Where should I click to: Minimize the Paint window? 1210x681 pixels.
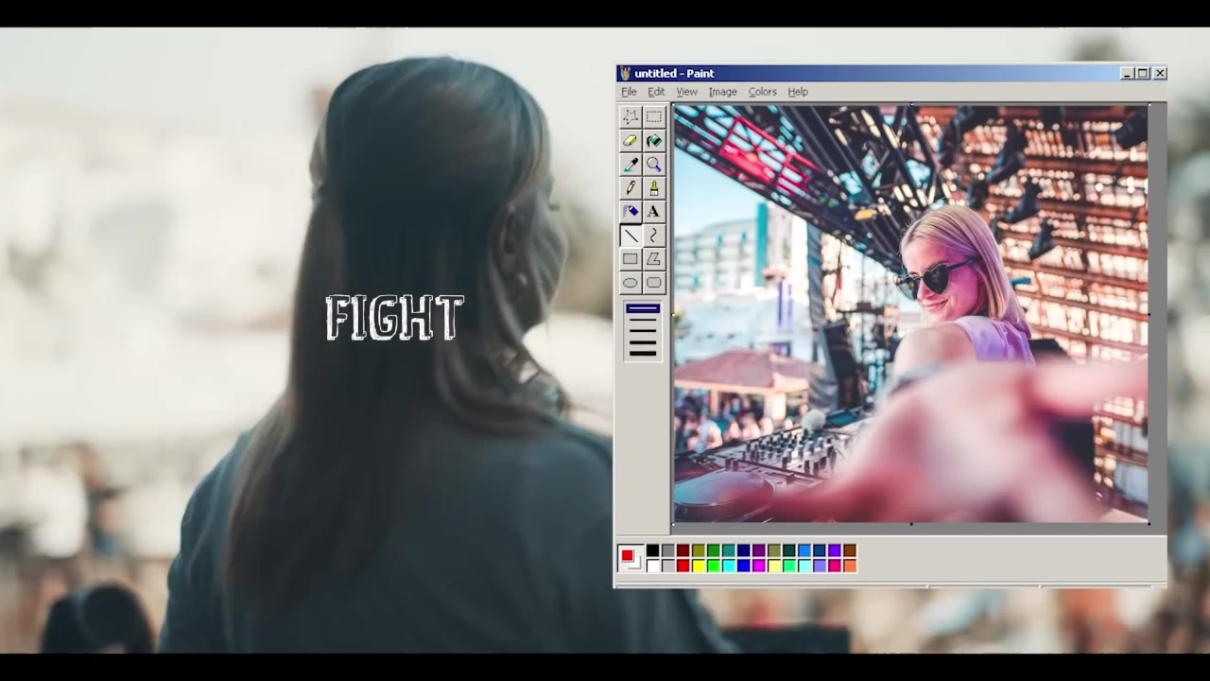pyautogui.click(x=1127, y=73)
